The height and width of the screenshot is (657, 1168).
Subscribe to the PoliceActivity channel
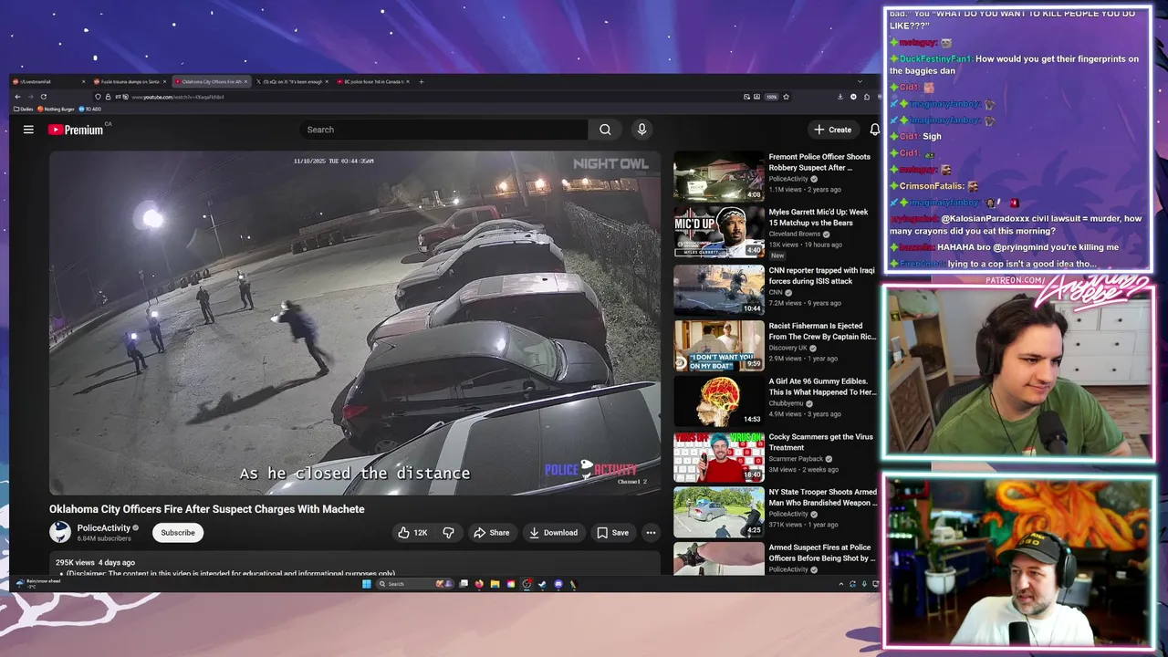click(178, 533)
